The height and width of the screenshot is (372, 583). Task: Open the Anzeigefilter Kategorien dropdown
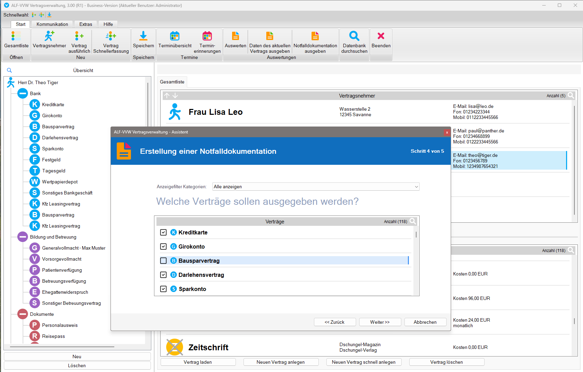(x=316, y=187)
